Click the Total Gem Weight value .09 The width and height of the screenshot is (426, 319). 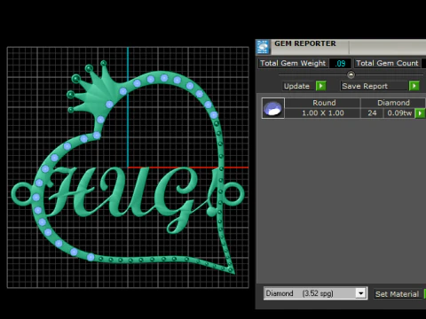(x=340, y=63)
